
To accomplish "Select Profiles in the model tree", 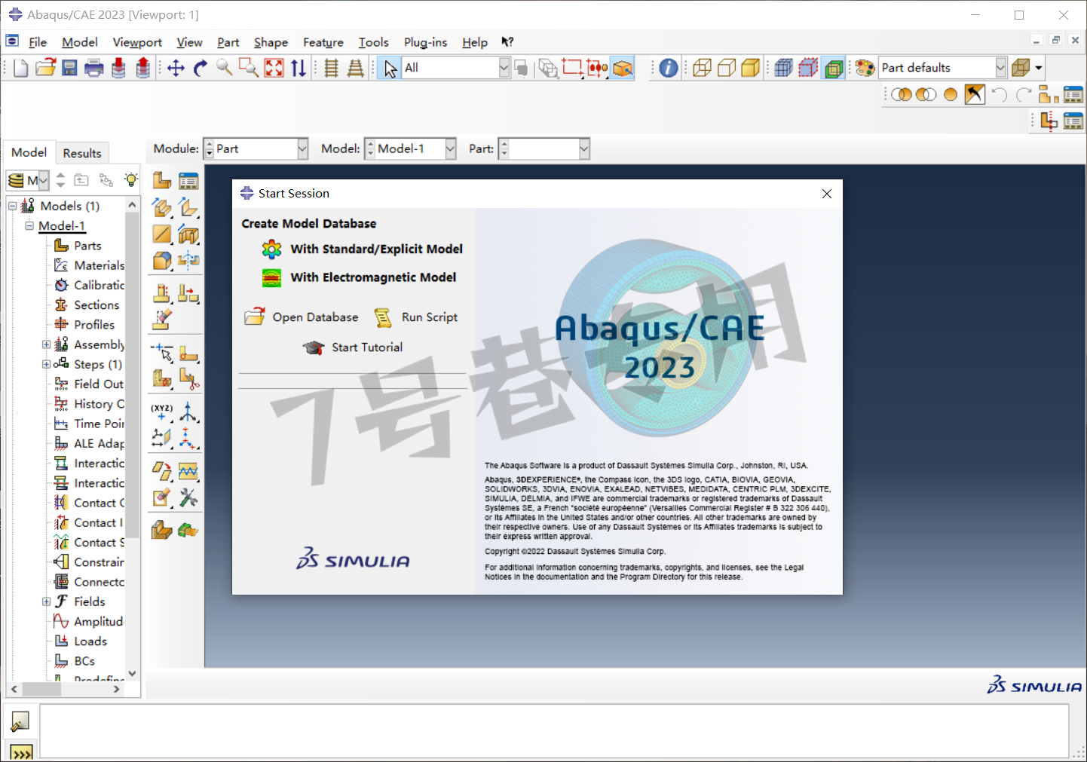I will pos(94,325).
